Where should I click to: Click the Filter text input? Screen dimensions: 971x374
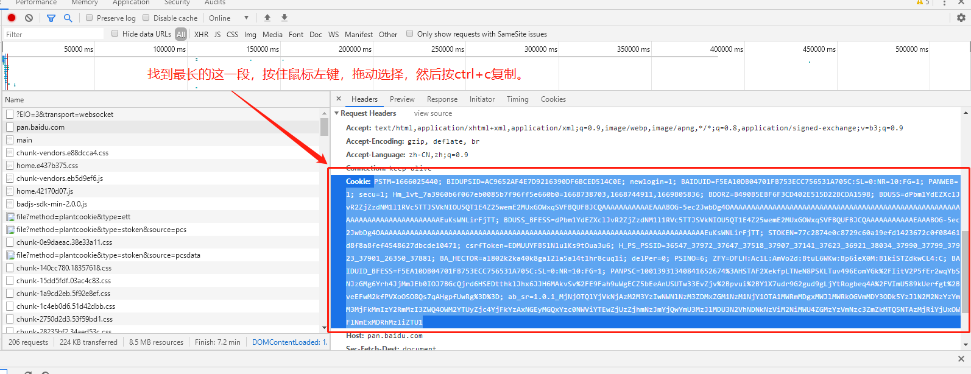point(55,34)
